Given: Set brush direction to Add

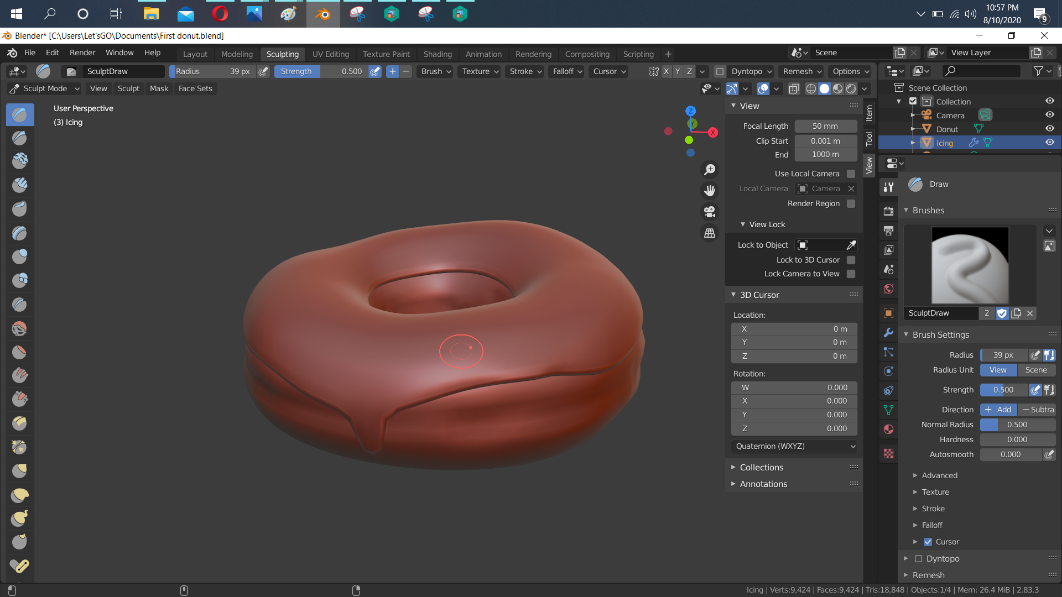Looking at the screenshot, I should pos(998,410).
